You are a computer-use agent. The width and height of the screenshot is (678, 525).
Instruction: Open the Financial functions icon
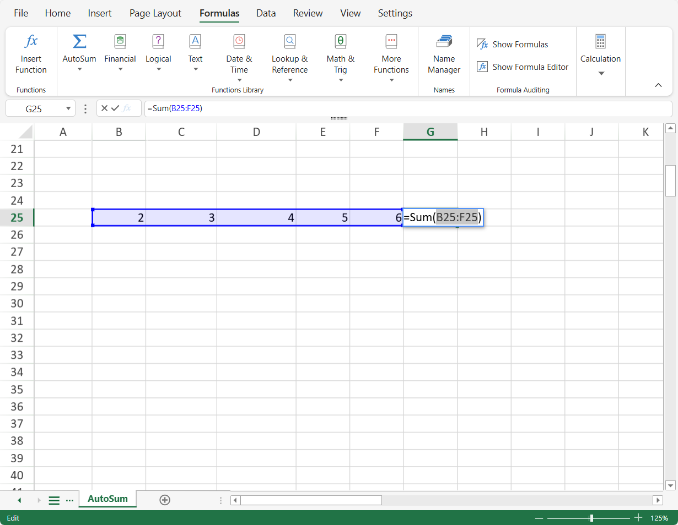[120, 41]
